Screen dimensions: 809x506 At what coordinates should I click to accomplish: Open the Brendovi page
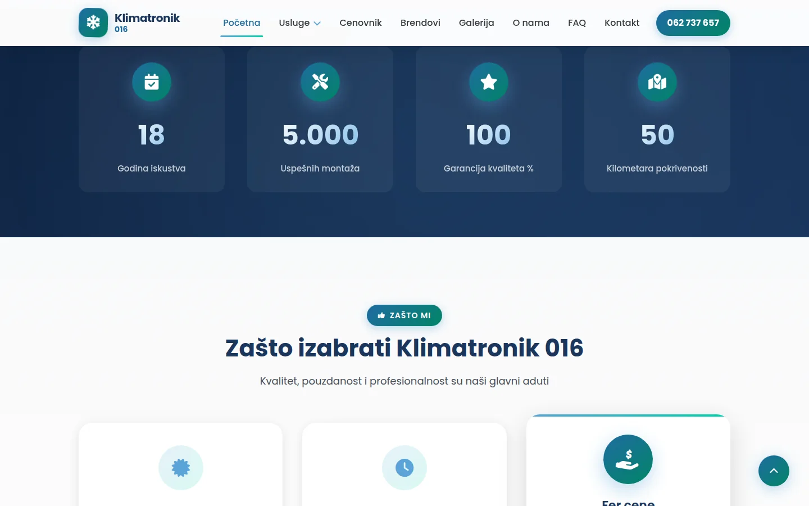tap(420, 23)
